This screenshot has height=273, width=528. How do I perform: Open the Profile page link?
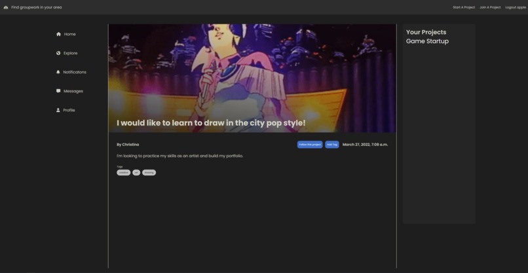coord(69,110)
